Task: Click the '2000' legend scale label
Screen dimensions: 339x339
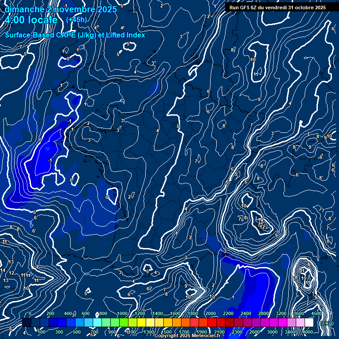Action: pos(211,313)
